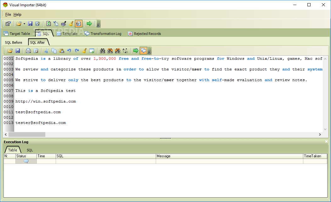Viewport: 331px width, 202px height.
Task: Click the A to B replace icon
Action: tap(125, 51)
